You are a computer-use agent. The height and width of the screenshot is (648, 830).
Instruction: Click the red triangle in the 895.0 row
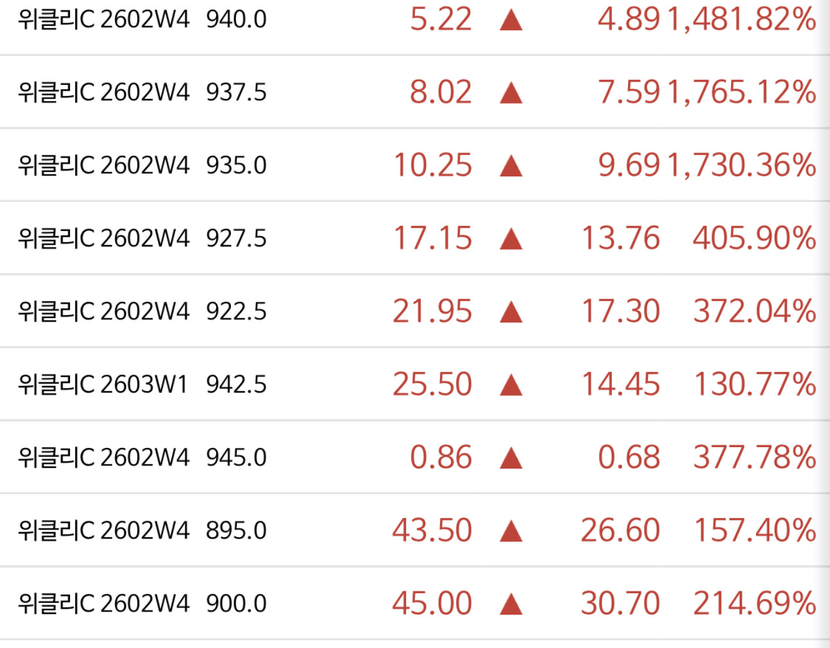pyautogui.click(x=511, y=532)
